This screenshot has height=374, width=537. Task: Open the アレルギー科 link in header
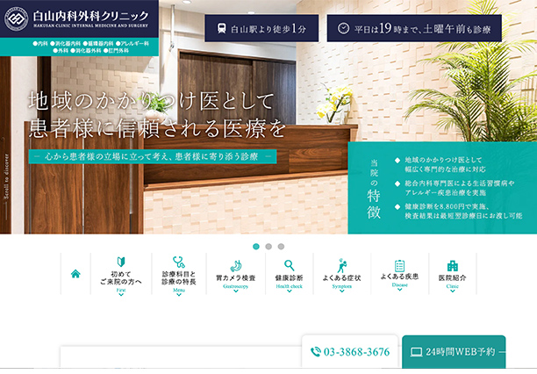coord(134,42)
